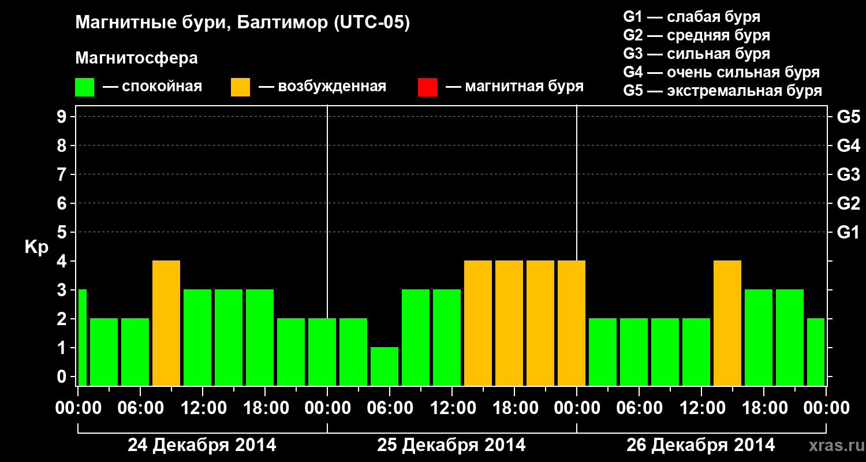Click the 'G2 — средняя буря' description

[696, 35]
